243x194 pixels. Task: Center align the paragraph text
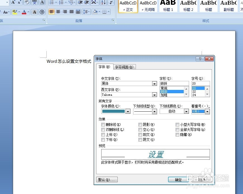58,12
